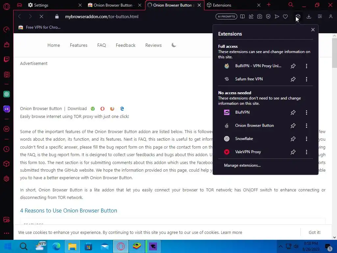This screenshot has width=337, height=253.
Task: Open Free VPN for Chrome bookmark
Action: 39,27
